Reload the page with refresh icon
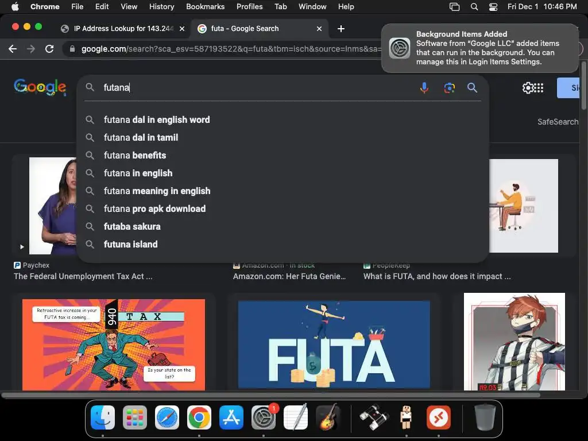The height and width of the screenshot is (441, 588). 49,49
